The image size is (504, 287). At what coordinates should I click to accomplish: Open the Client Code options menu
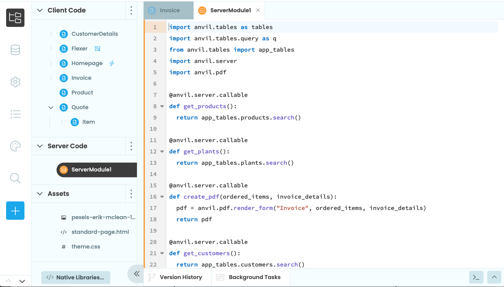coord(131,10)
